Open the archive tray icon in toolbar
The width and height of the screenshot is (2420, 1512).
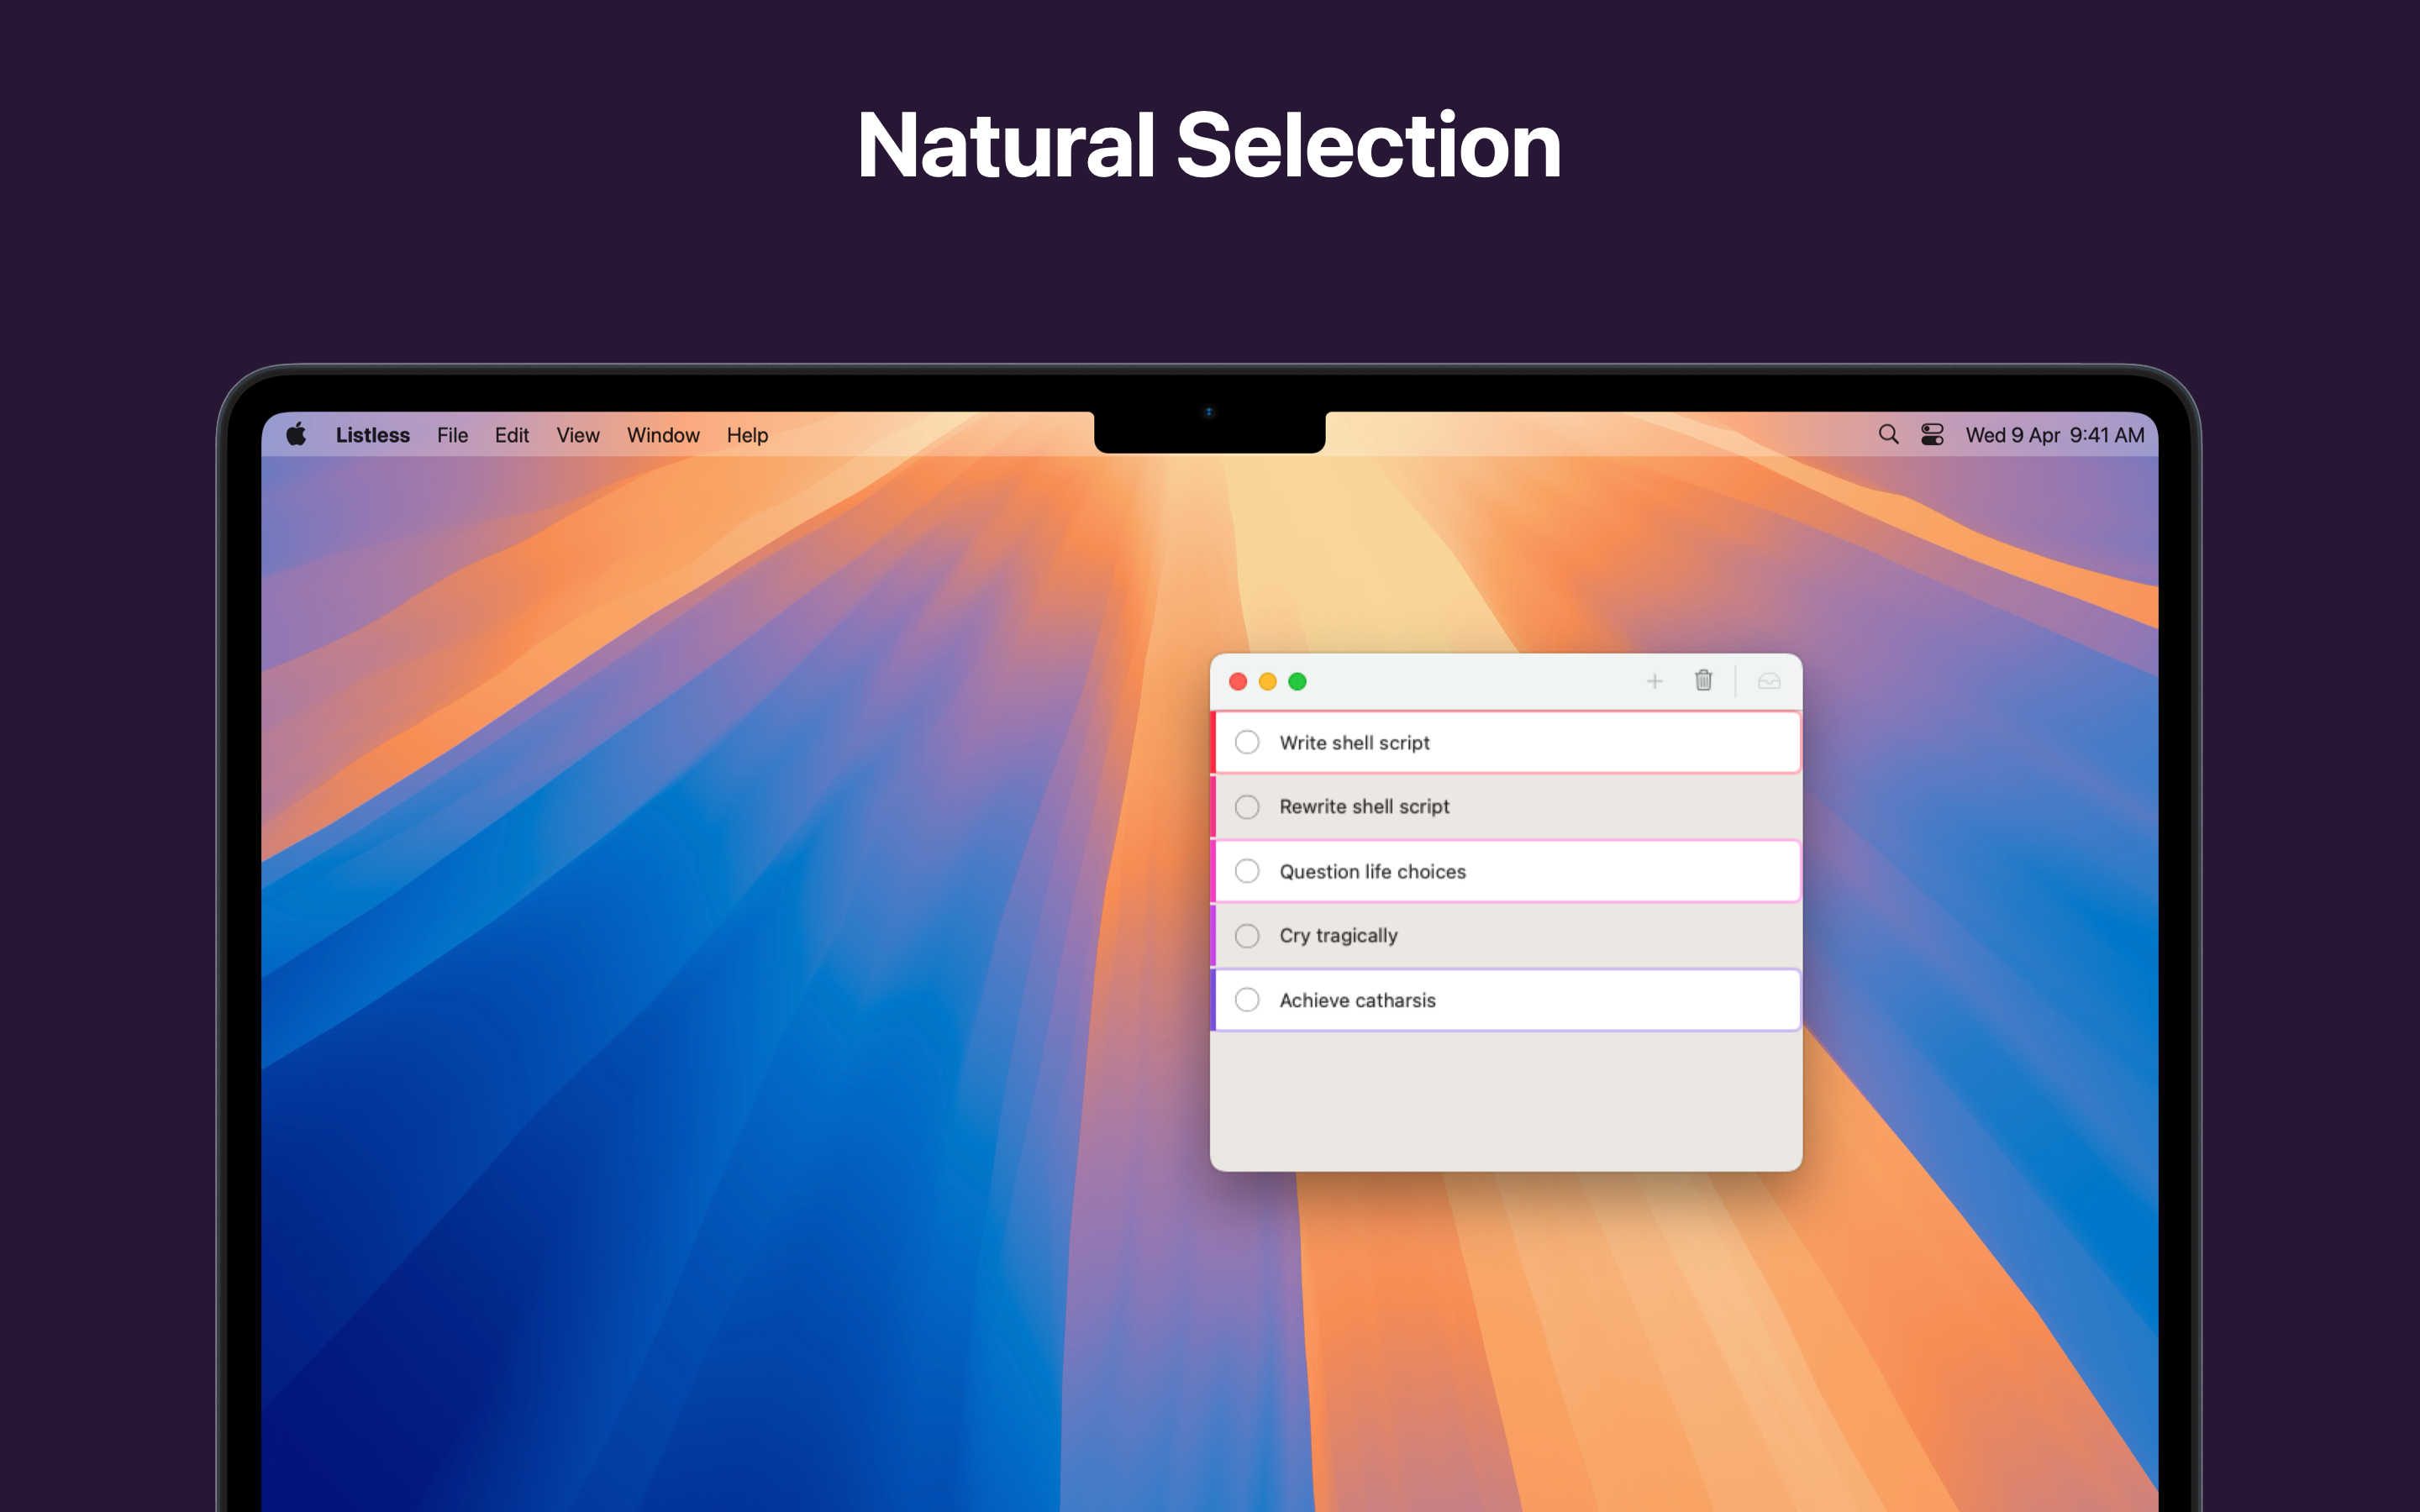point(1769,681)
